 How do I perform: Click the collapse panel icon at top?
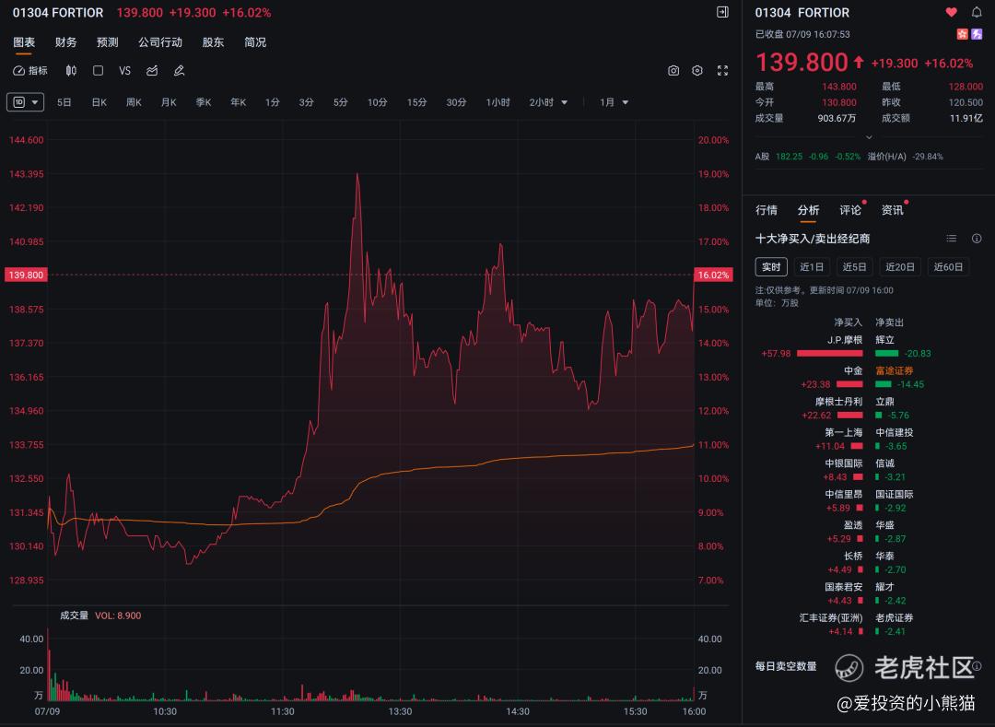click(722, 12)
